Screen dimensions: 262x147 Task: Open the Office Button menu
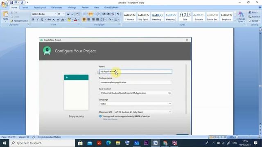4,4
